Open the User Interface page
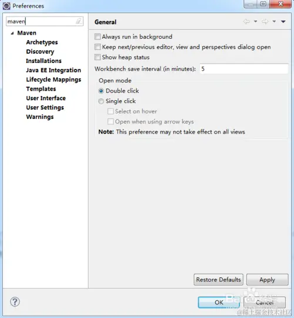The image size is (294, 318). (x=46, y=98)
